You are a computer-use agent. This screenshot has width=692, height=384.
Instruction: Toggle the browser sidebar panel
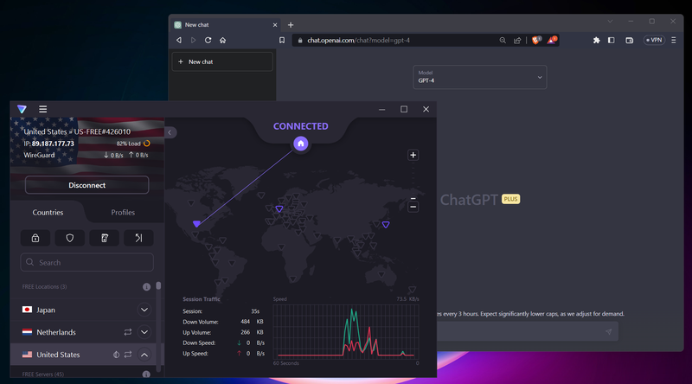(612, 40)
